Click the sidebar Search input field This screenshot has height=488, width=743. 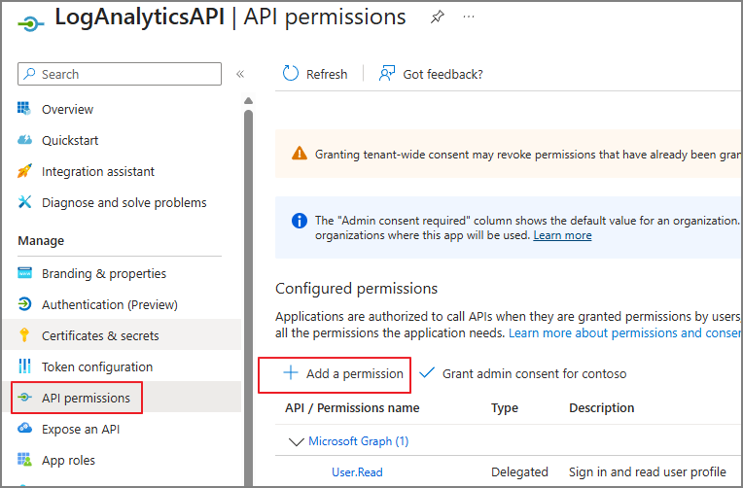120,74
